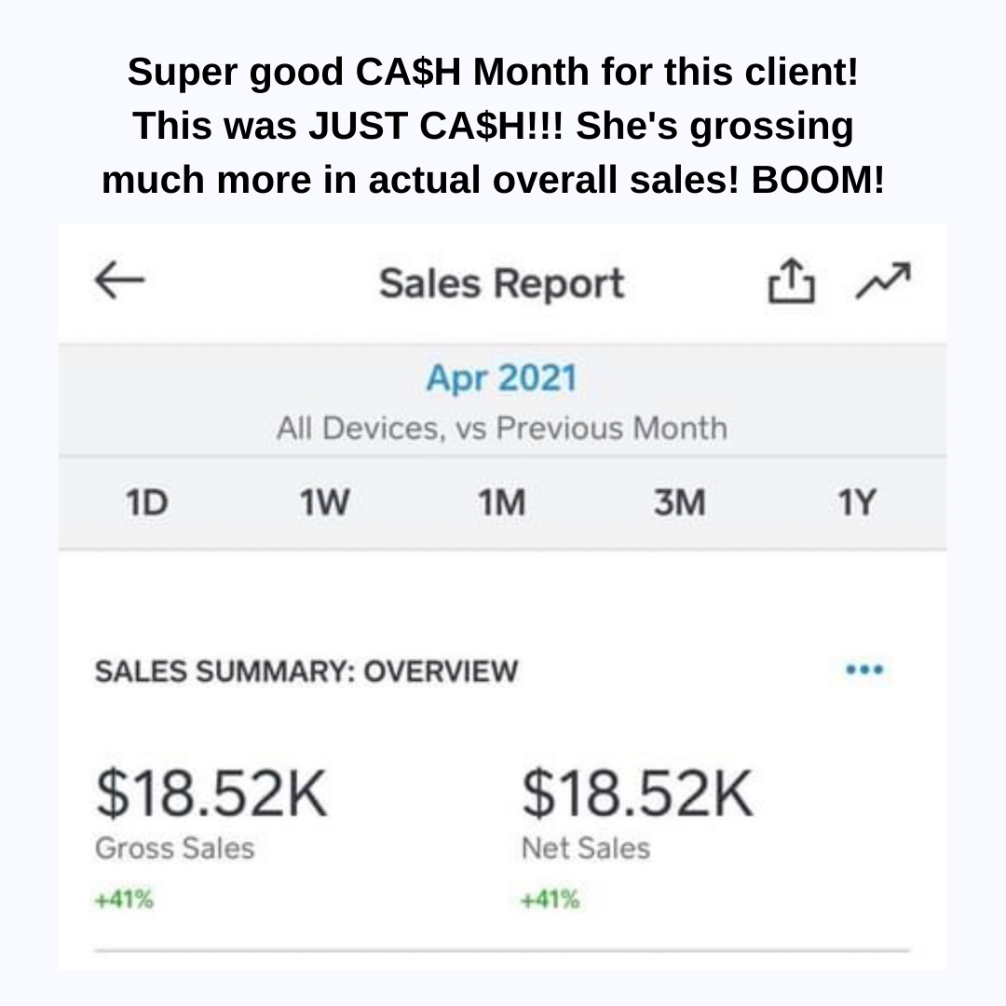Screen dimensions: 1006x1006
Task: Tap the Sales Report title
Action: [502, 283]
